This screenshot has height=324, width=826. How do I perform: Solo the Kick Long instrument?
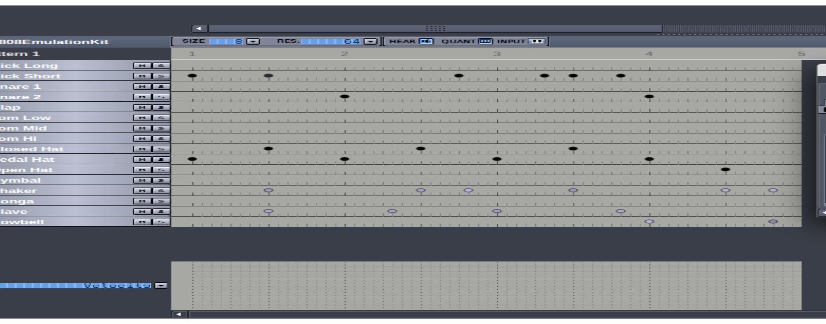[x=161, y=65]
